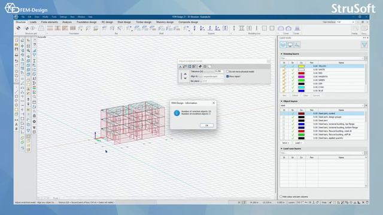
Task: Click the up arrow stepper in Adjust dialog
Action: click(185, 74)
